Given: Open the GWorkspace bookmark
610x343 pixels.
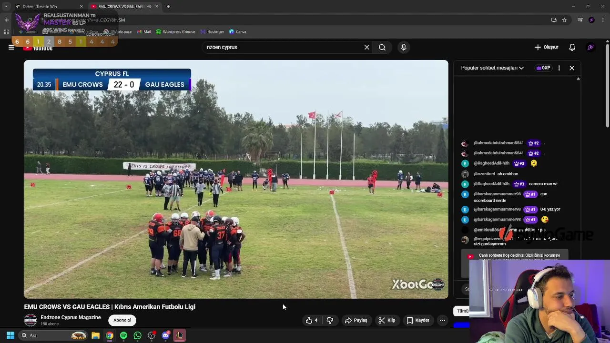Looking at the screenshot, I should (x=118, y=32).
